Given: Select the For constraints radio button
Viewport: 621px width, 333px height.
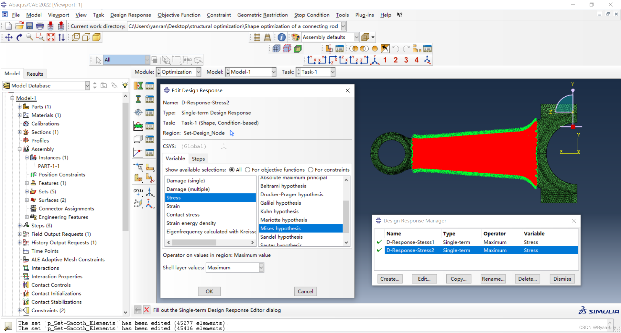Looking at the screenshot, I should 310,170.
